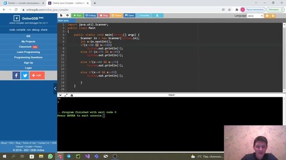Open the Terms of Use link
The width and height of the screenshot is (286, 160).
[x=29, y=143]
